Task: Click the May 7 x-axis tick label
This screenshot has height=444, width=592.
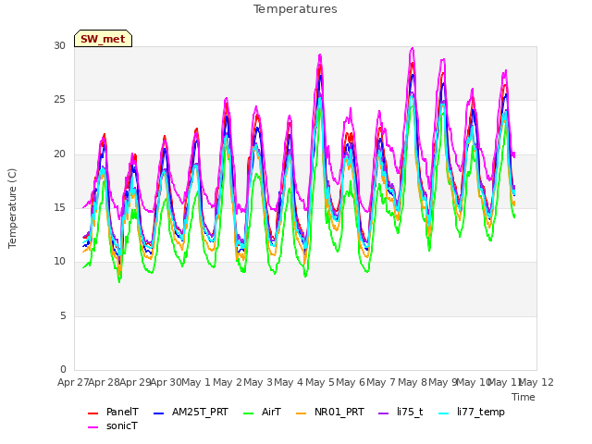Action: click(381, 382)
